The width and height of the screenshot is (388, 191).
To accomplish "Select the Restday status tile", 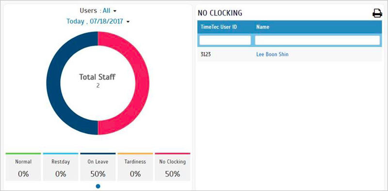I will [x=61, y=167].
